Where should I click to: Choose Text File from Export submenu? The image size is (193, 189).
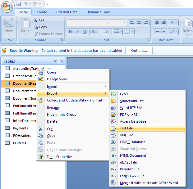pos(126,128)
